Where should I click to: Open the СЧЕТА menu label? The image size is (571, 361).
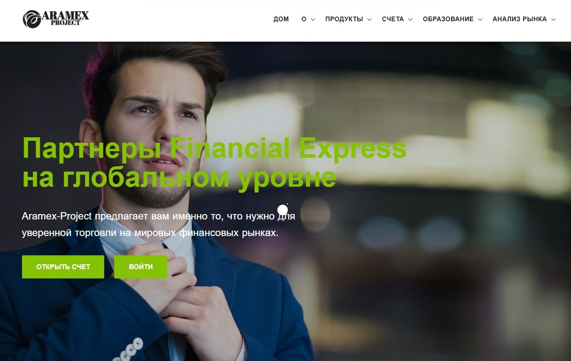(393, 19)
